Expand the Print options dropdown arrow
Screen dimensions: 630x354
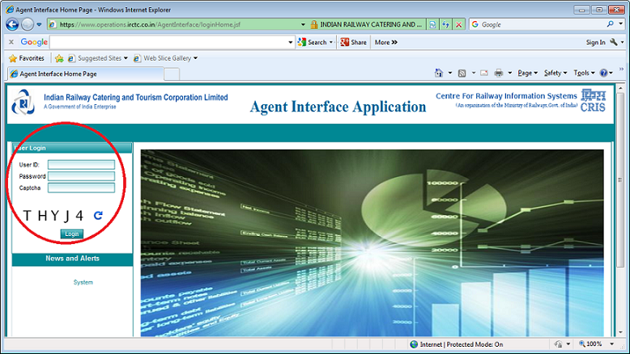[510, 73]
